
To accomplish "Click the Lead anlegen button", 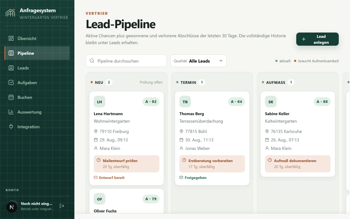I will click(317, 39).
